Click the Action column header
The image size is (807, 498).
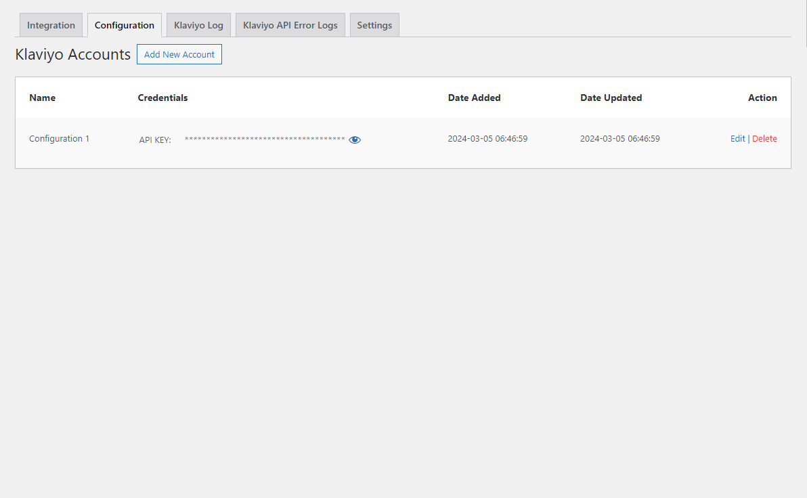(762, 98)
